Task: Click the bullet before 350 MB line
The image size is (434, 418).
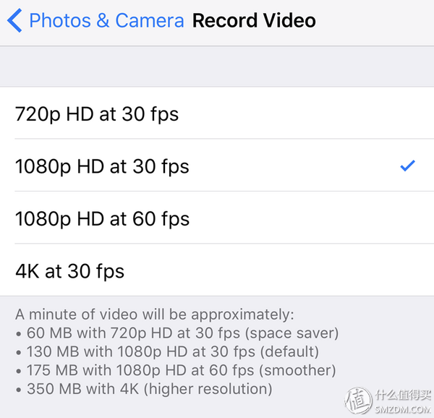Action: (19, 390)
